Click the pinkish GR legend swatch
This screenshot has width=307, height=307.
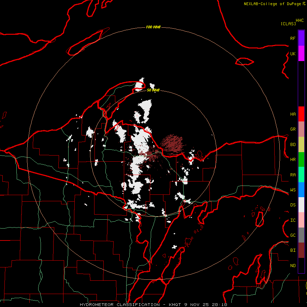click(x=301, y=129)
